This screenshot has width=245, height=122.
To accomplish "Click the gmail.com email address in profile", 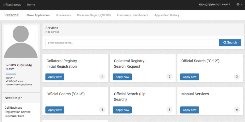I will (19, 85).
